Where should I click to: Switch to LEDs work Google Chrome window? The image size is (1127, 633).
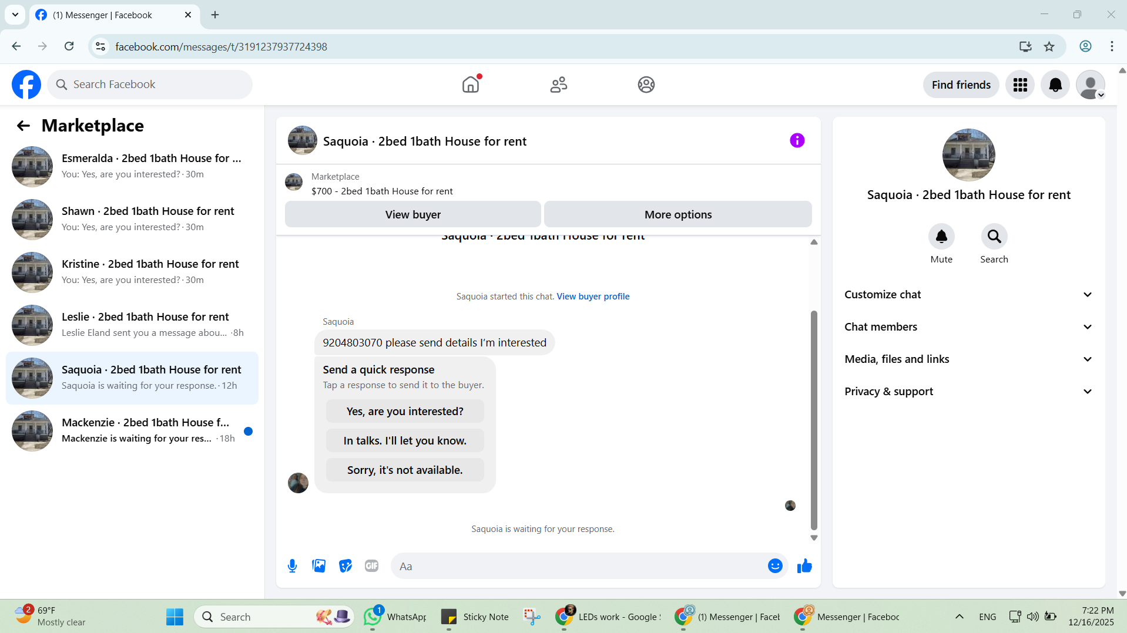click(608, 617)
